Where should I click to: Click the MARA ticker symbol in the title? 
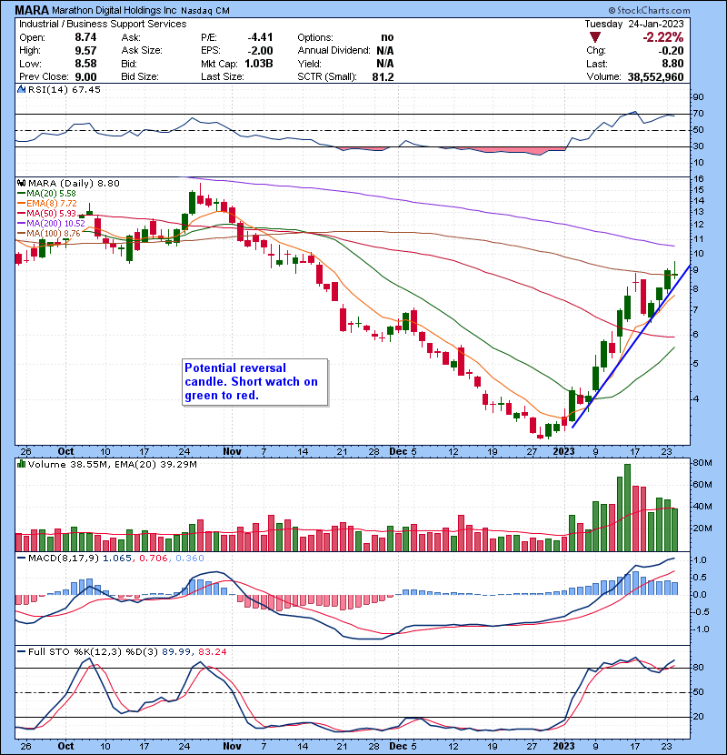pyautogui.click(x=32, y=10)
